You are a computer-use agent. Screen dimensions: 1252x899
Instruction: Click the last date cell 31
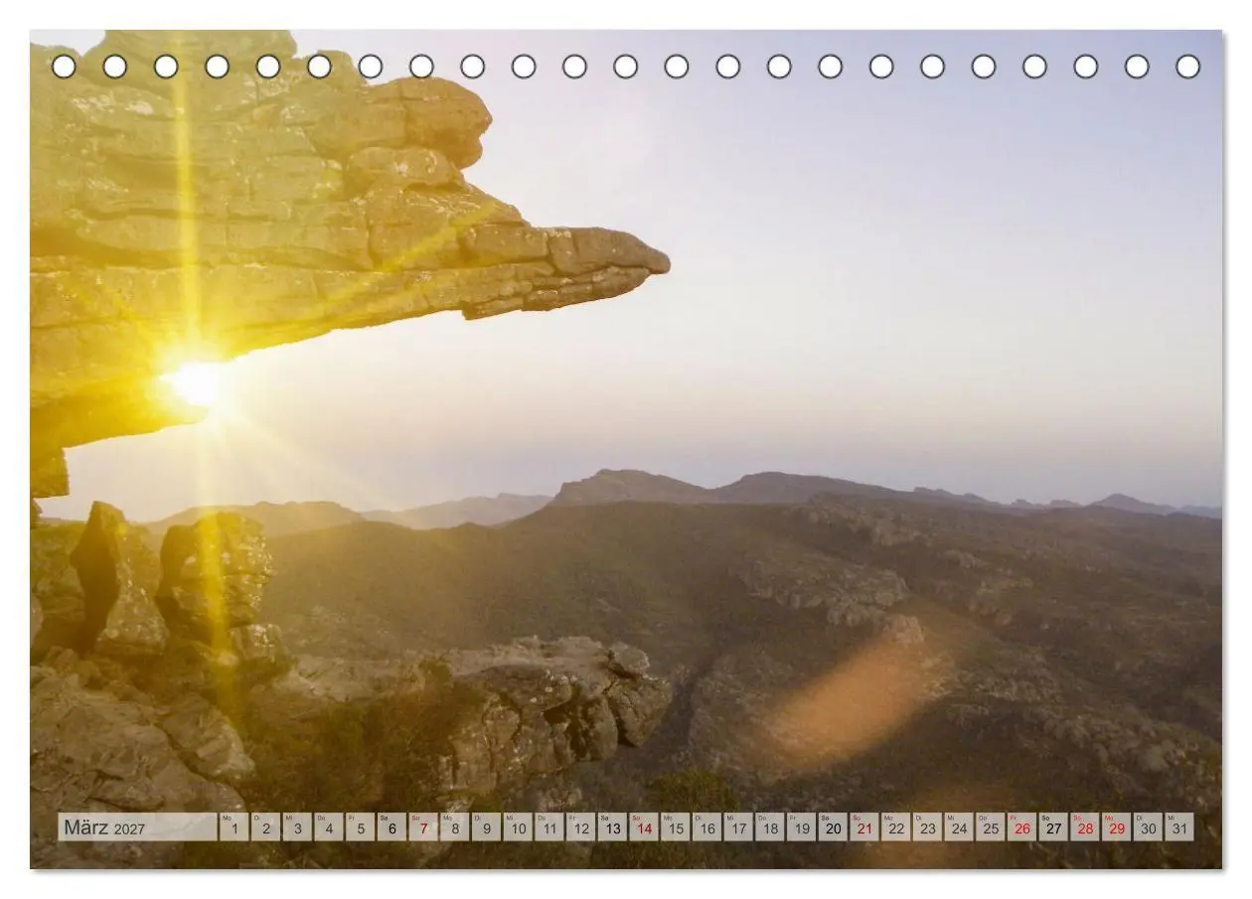click(1179, 827)
